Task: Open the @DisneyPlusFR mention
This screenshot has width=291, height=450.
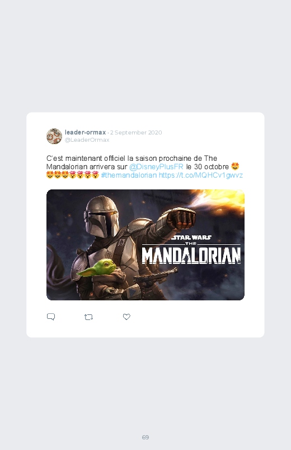Action: coord(156,167)
